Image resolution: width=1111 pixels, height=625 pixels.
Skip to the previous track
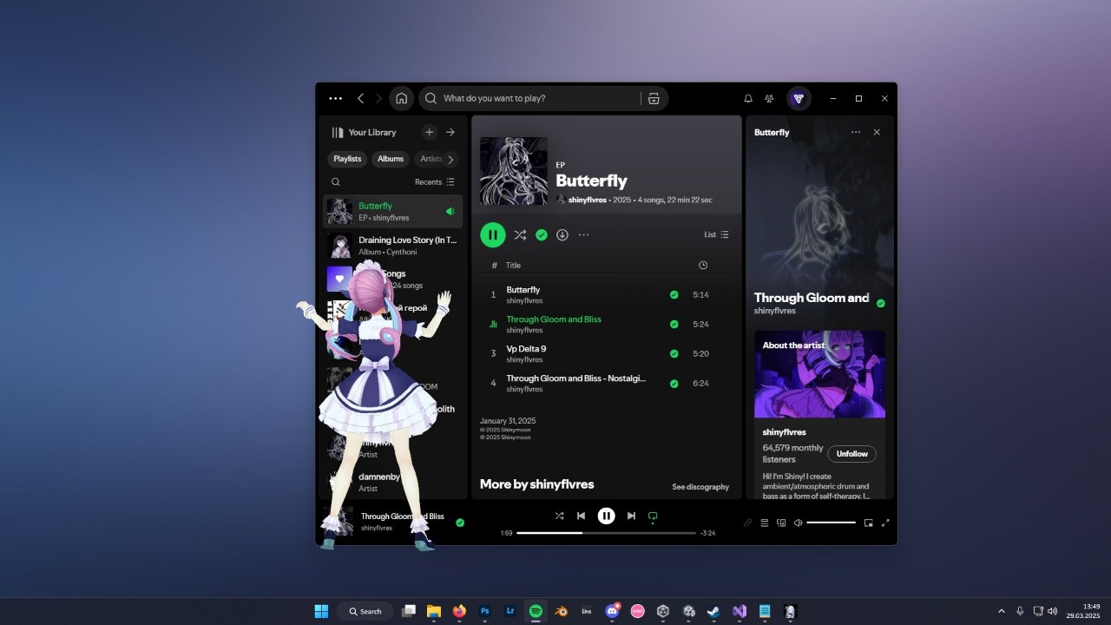click(x=581, y=516)
